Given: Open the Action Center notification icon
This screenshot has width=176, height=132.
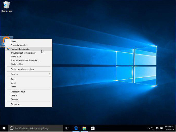Looking at the screenshot, I should coord(161,128).
